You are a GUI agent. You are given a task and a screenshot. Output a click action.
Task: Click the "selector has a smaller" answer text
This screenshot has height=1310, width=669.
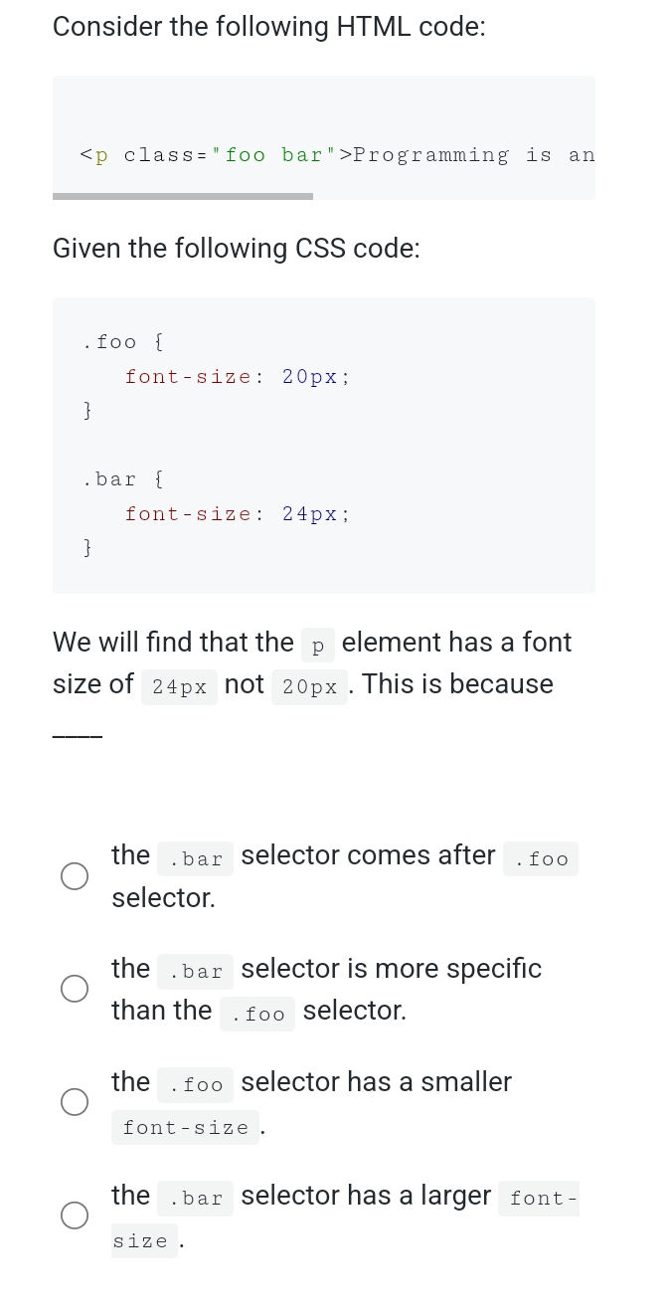pos(376,1082)
